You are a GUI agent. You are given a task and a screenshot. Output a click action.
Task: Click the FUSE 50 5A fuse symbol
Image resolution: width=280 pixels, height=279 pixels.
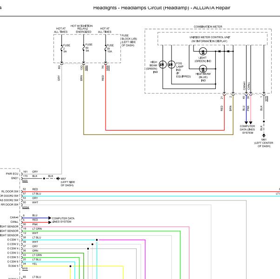[x=84, y=48]
